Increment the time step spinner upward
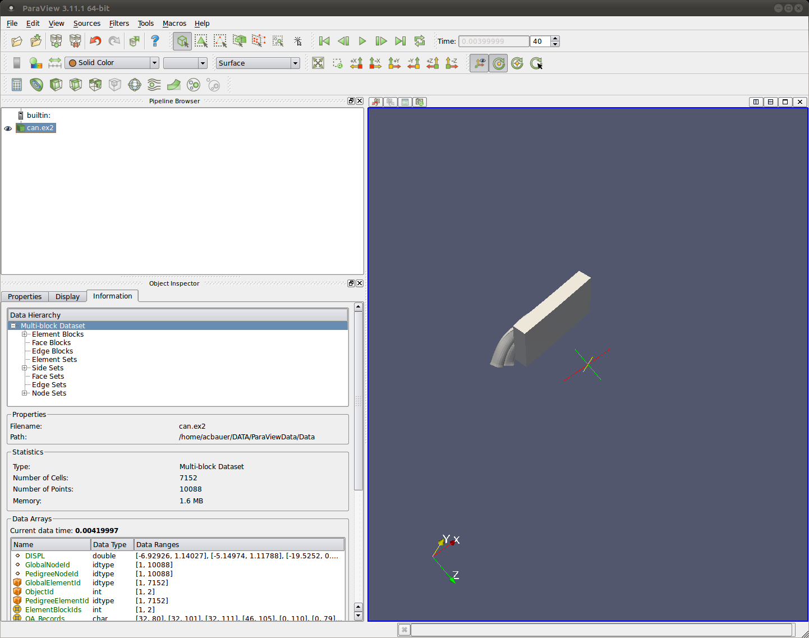 pos(555,38)
